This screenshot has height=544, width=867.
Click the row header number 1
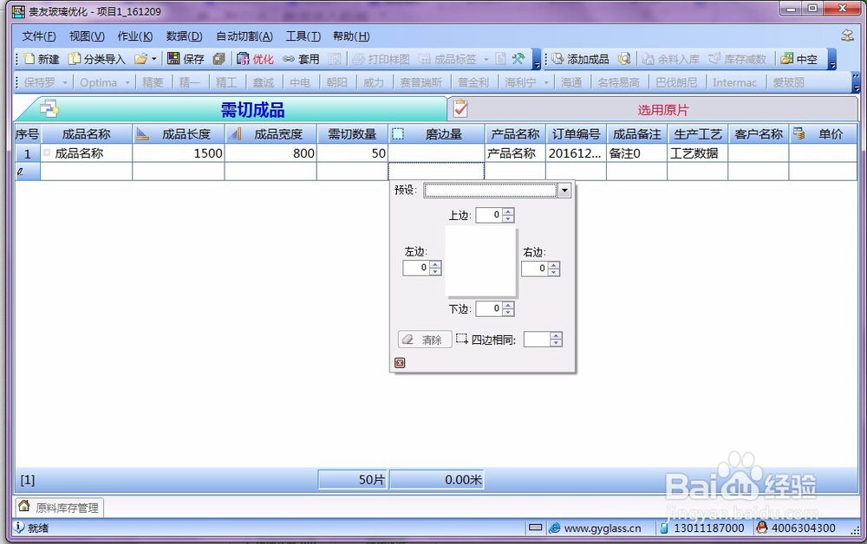28,153
